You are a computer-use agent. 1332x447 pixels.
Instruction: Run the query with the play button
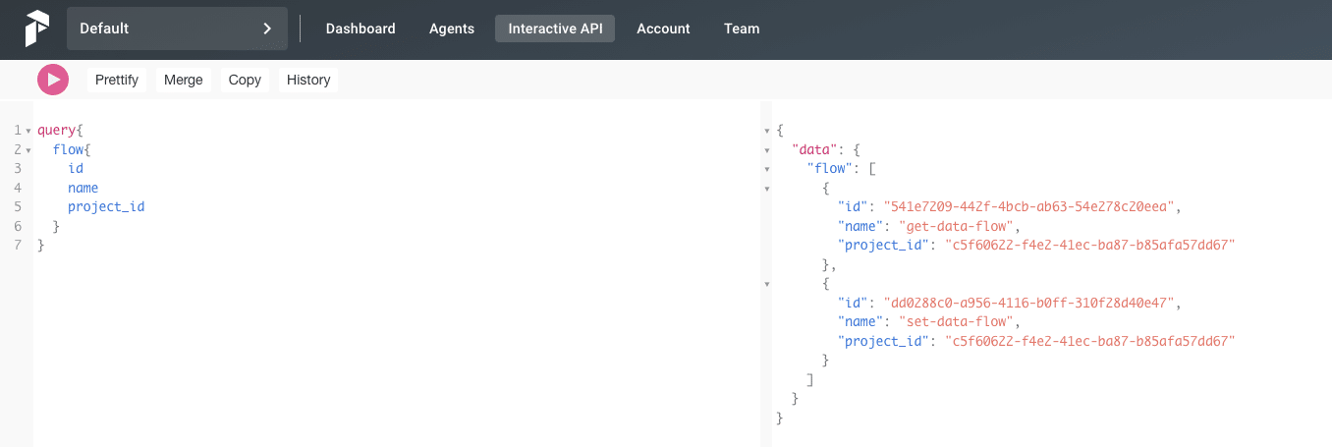[x=53, y=80]
